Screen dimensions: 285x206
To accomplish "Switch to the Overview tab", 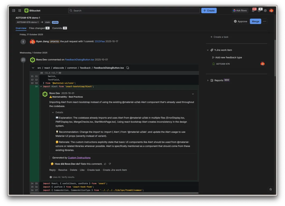I will 21,28.
